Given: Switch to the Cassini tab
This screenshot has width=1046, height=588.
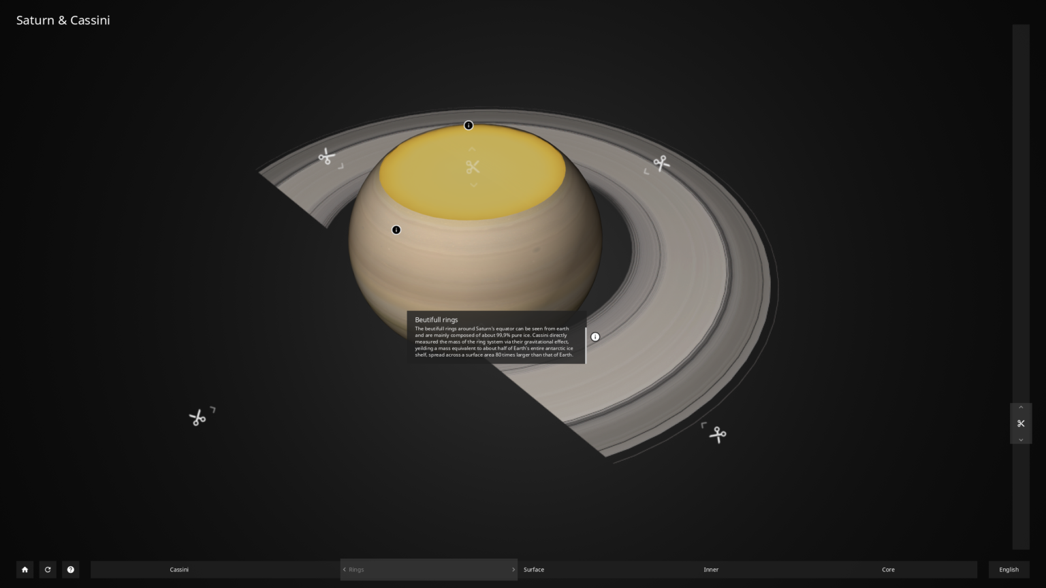Looking at the screenshot, I should pyautogui.click(x=179, y=570).
